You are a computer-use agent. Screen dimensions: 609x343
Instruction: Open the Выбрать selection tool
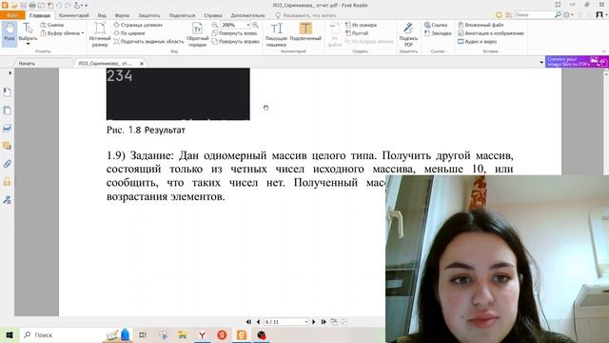coord(28,34)
